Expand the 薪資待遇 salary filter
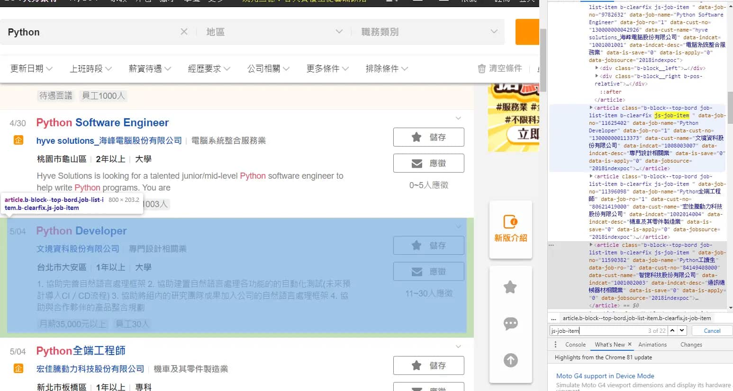The height and width of the screenshot is (391, 733). point(150,69)
